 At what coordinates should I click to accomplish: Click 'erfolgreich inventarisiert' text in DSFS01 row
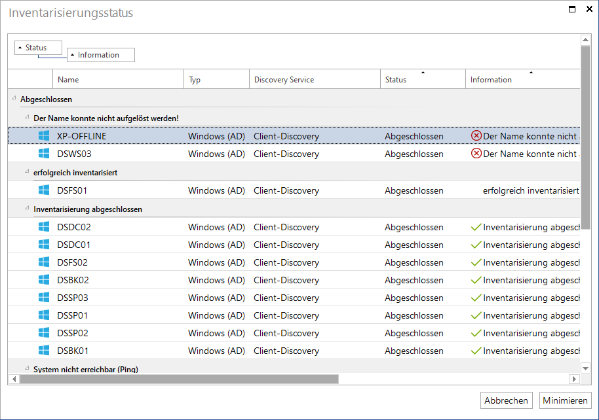coord(531,190)
